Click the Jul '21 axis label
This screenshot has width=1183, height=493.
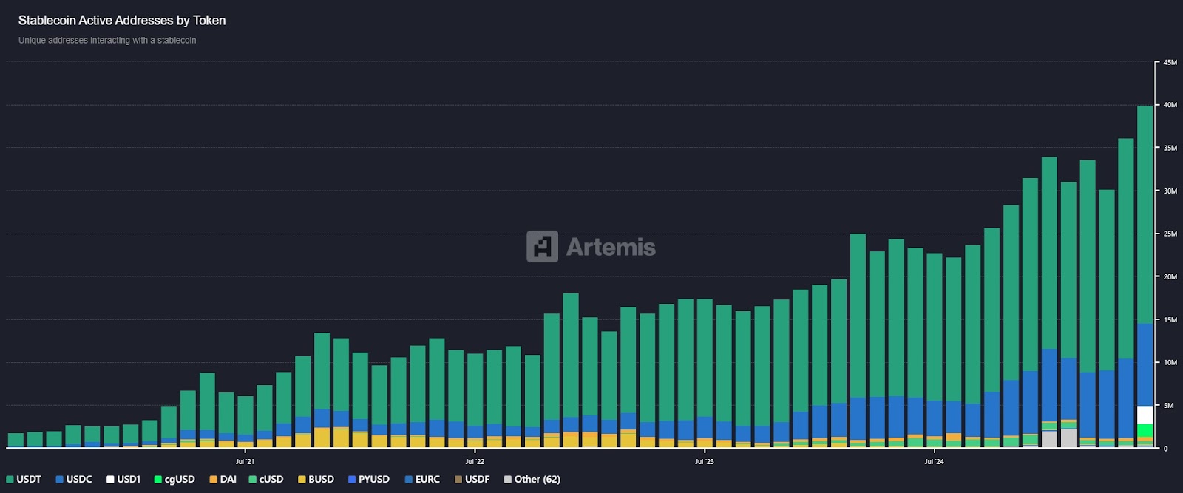[x=245, y=462]
